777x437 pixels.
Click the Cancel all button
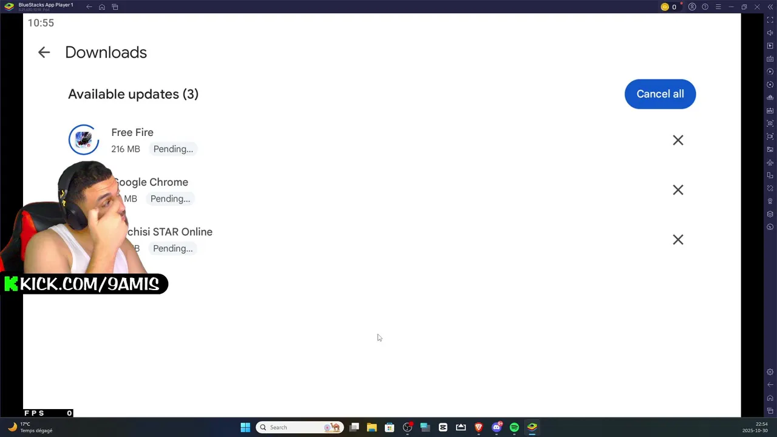coord(660,94)
